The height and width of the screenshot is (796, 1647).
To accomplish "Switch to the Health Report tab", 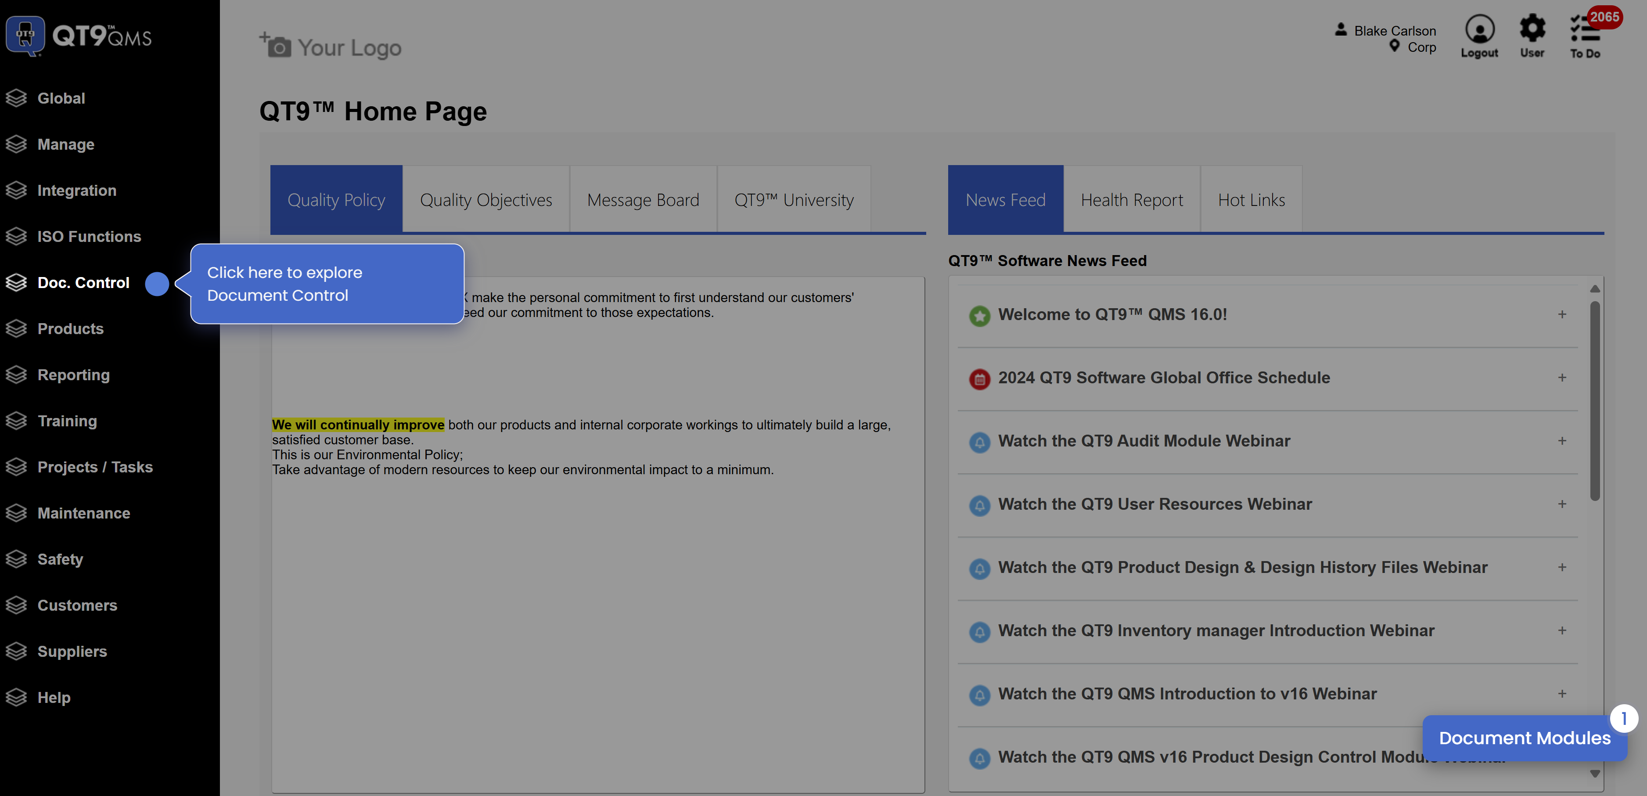I will (x=1131, y=200).
